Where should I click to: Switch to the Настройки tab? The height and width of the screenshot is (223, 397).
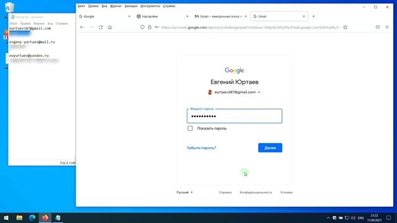point(162,17)
